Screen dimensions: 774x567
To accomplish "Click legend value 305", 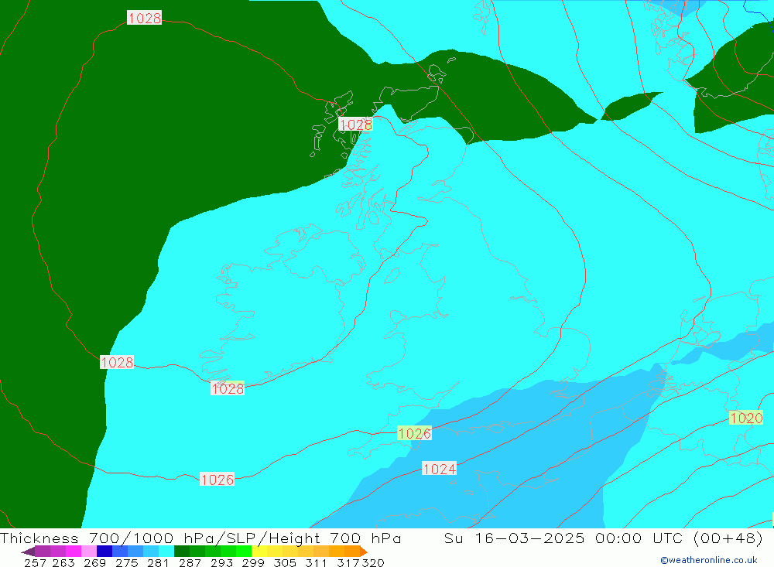I will tap(285, 562).
